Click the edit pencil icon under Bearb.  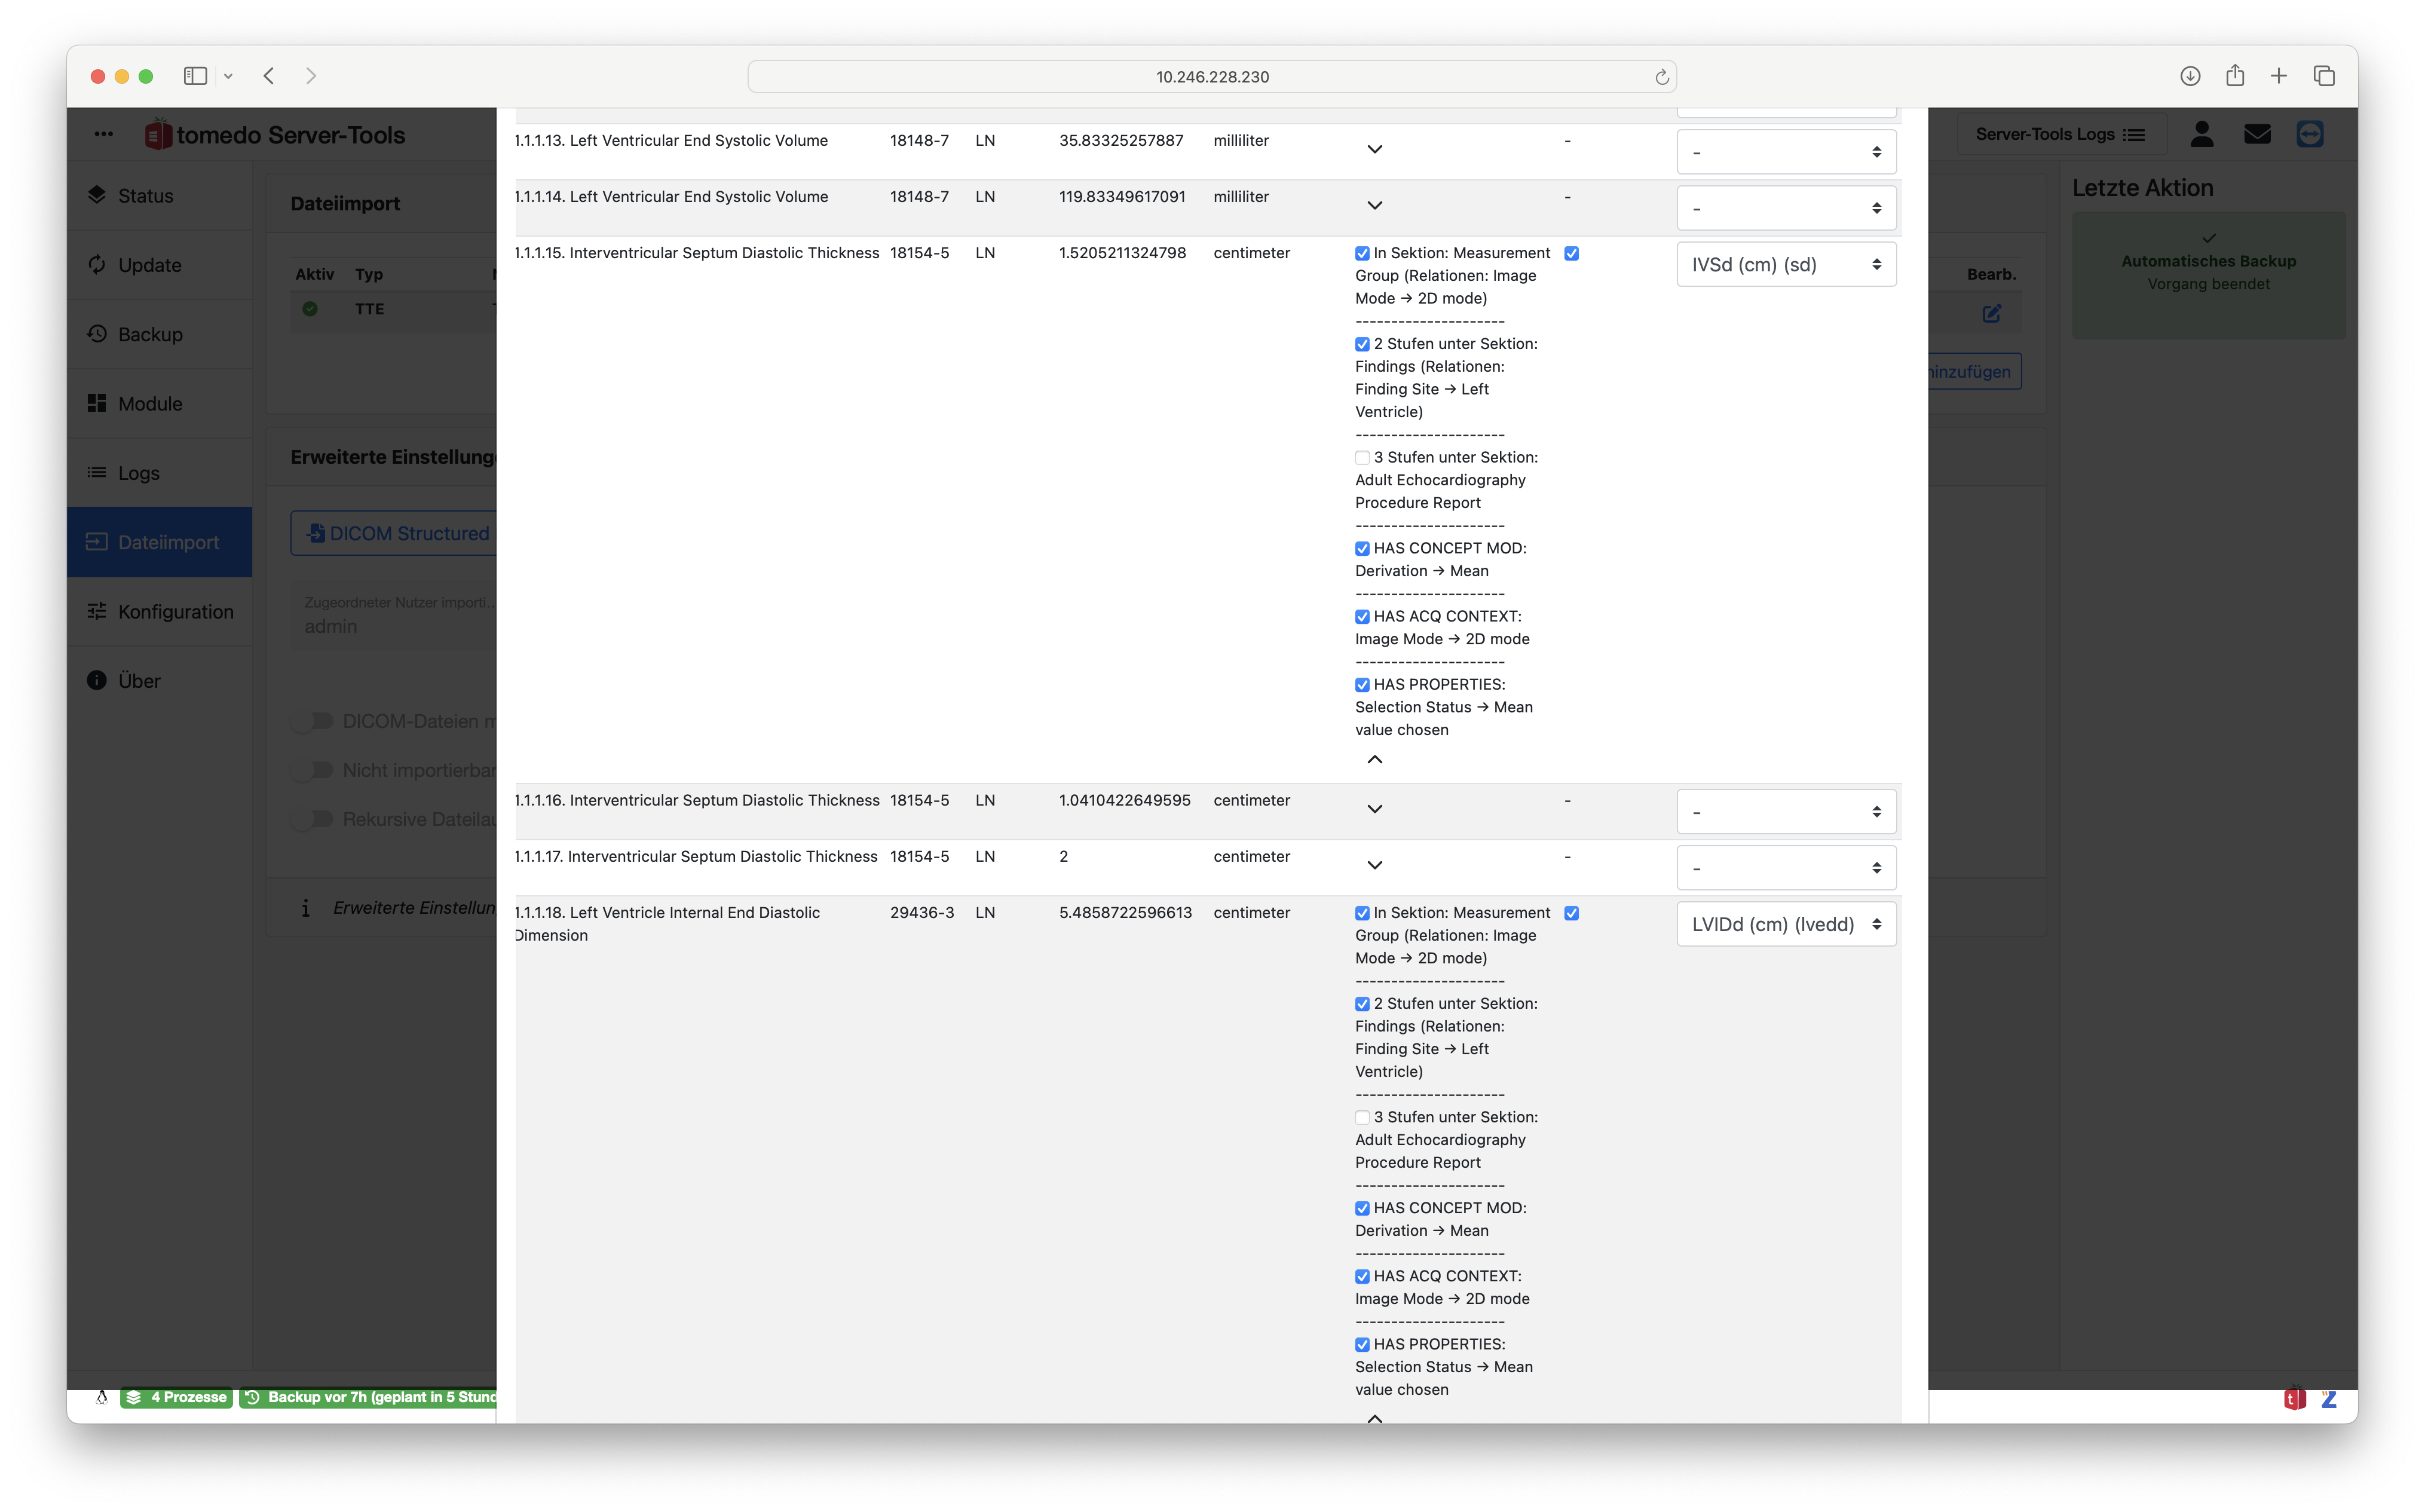click(x=1991, y=314)
